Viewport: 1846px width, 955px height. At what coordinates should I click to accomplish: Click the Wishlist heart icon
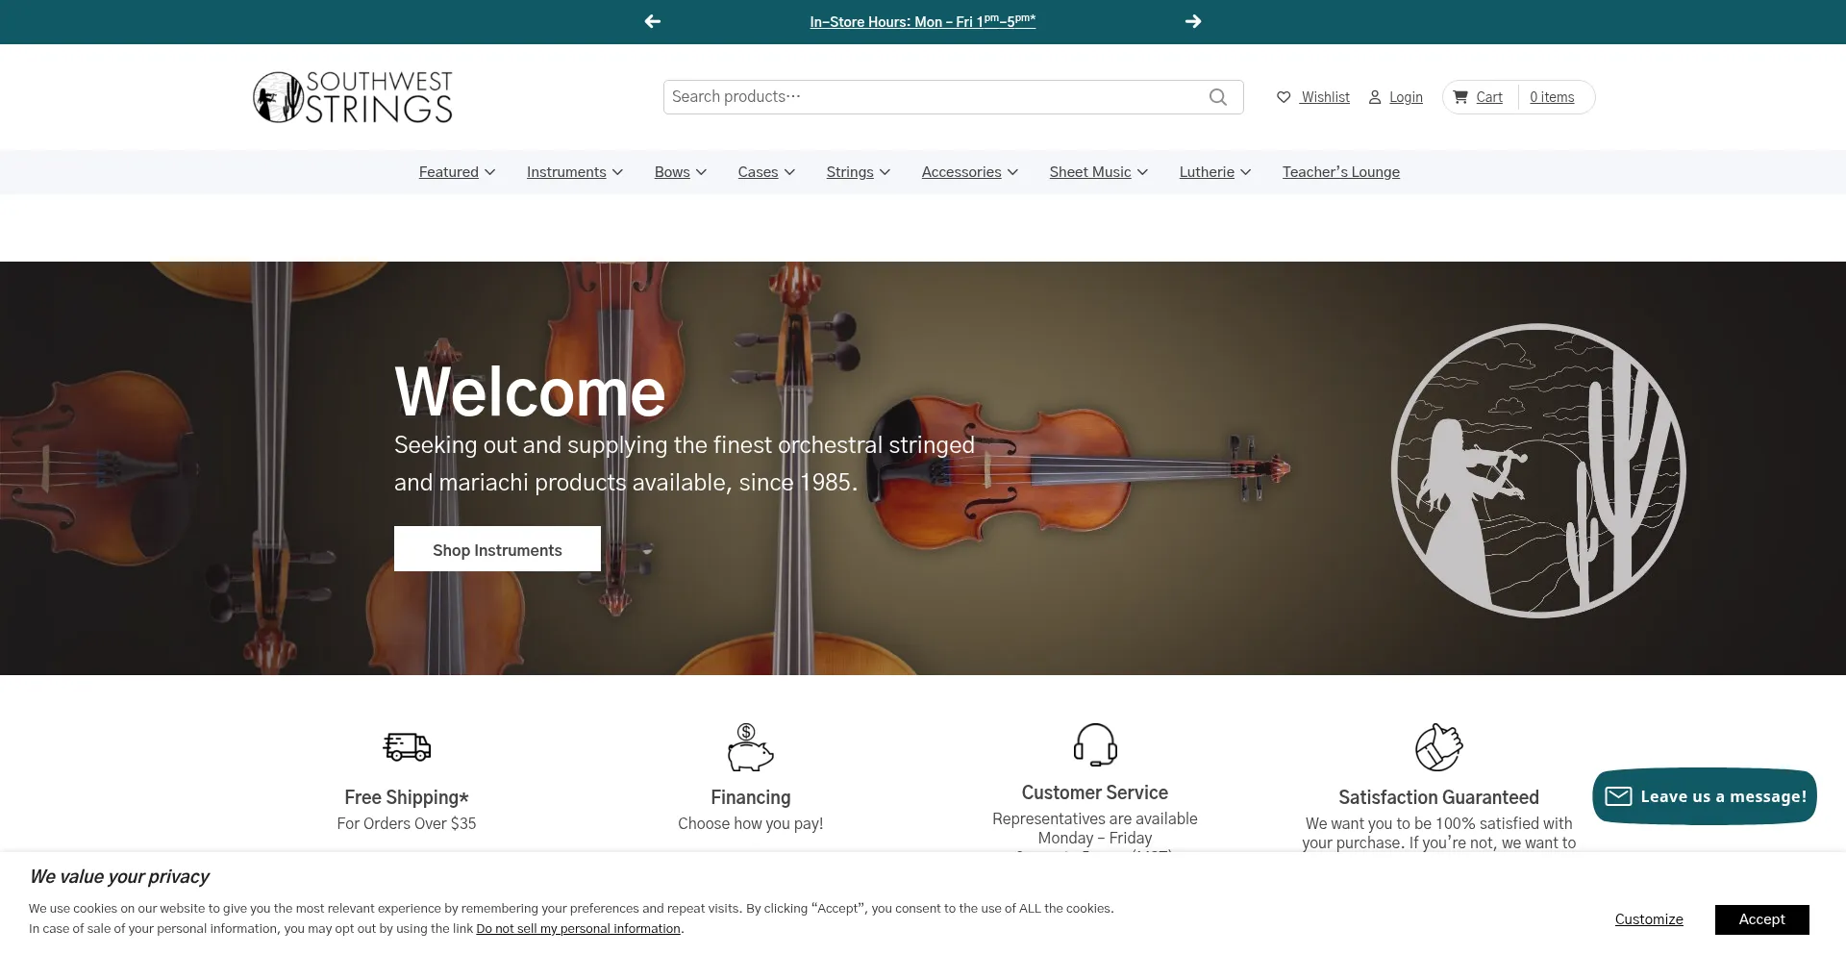pos(1284,97)
